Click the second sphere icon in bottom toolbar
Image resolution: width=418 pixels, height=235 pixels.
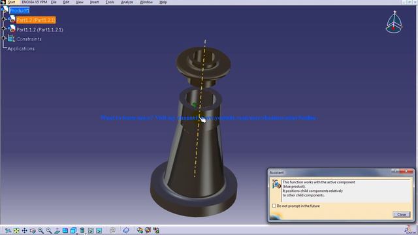pos(148,230)
